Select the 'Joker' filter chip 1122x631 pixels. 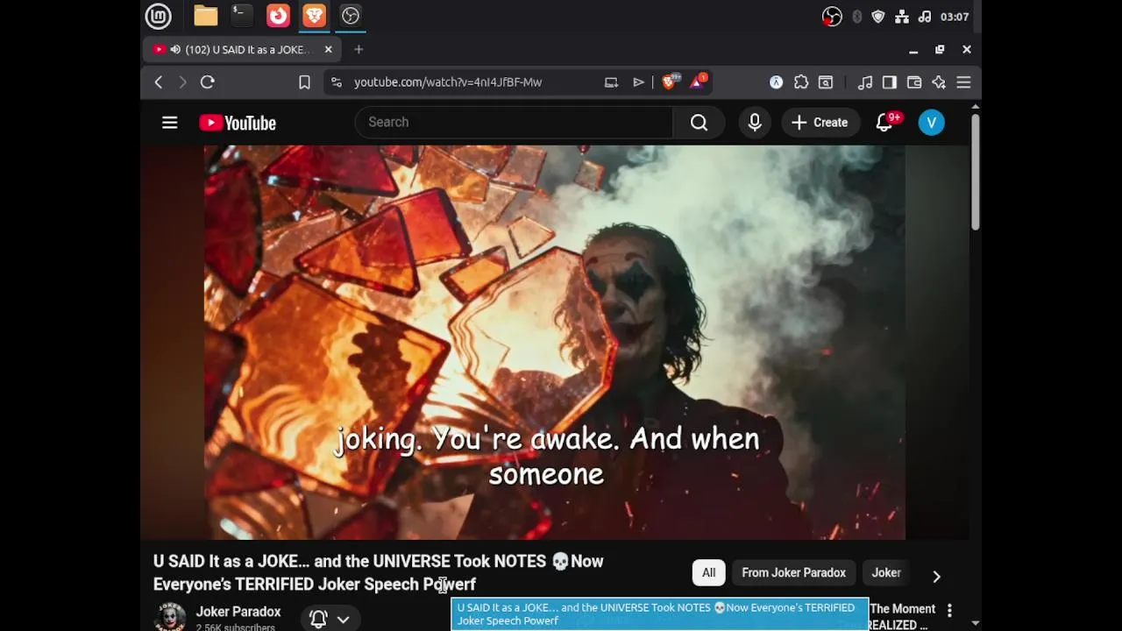(886, 573)
